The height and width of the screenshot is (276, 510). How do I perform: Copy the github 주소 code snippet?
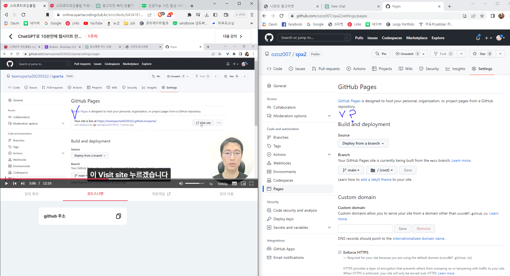coord(119,216)
